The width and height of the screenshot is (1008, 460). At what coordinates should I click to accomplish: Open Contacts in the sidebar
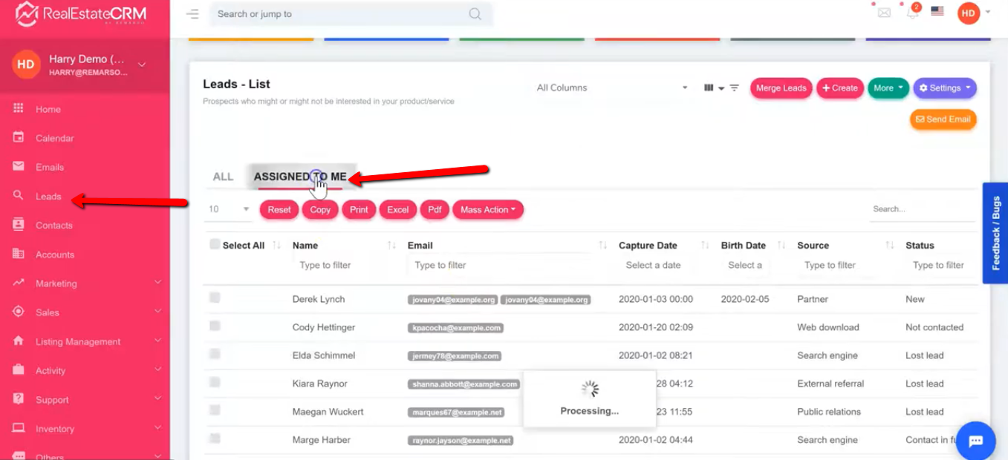(54, 226)
